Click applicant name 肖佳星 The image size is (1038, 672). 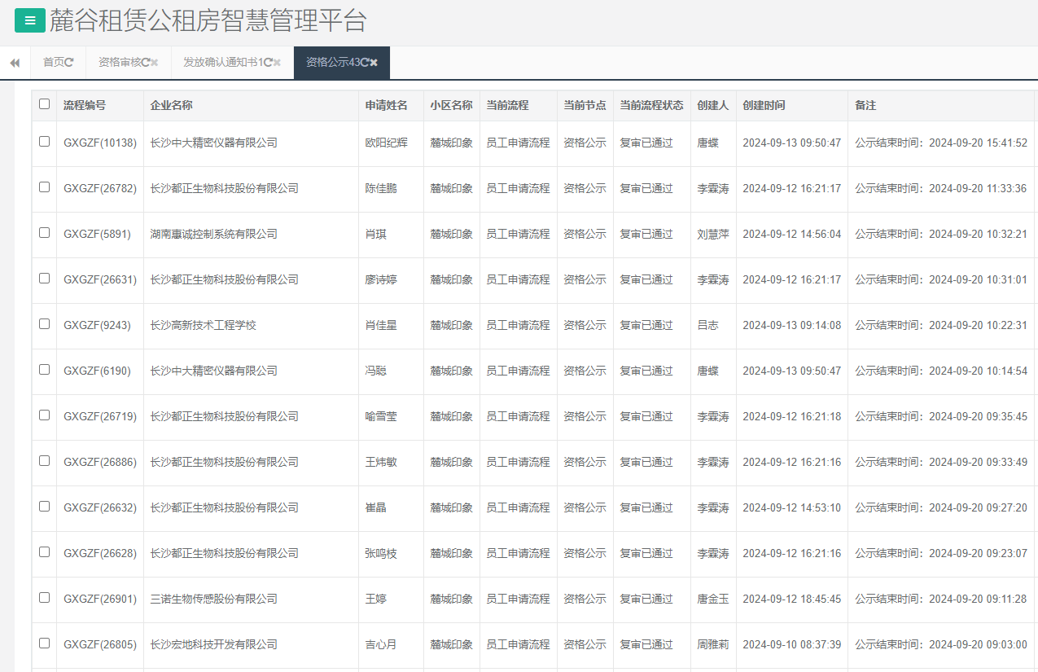(x=381, y=325)
